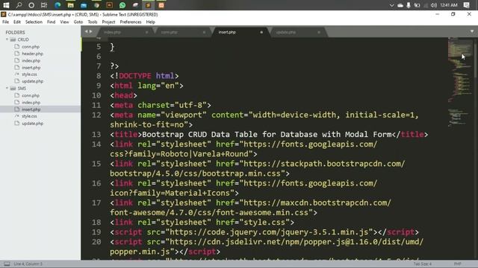Open the tab list dropdown arrow

point(472,31)
